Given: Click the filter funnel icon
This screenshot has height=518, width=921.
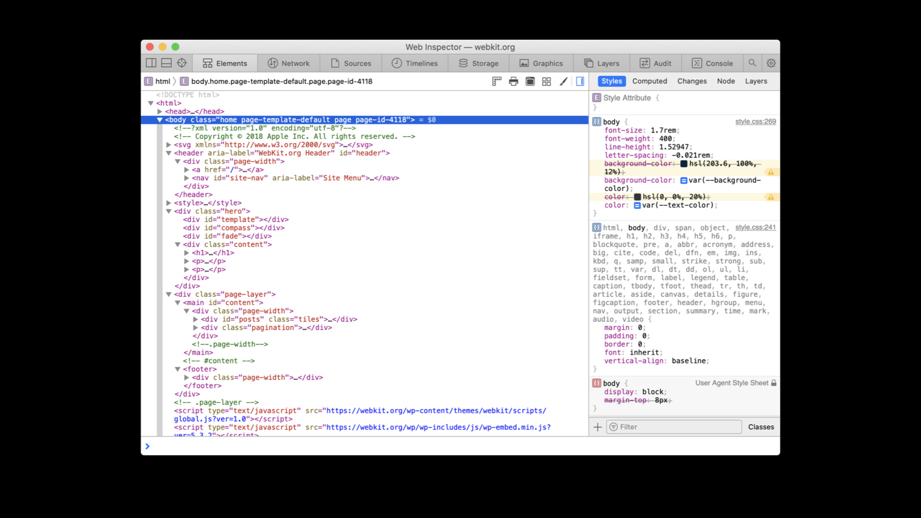Looking at the screenshot, I should click(x=613, y=427).
